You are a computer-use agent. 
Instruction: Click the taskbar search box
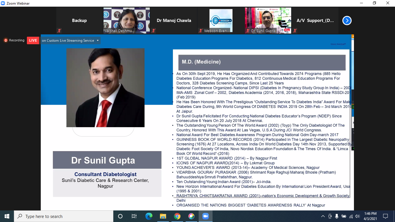pyautogui.click(x=64, y=216)
